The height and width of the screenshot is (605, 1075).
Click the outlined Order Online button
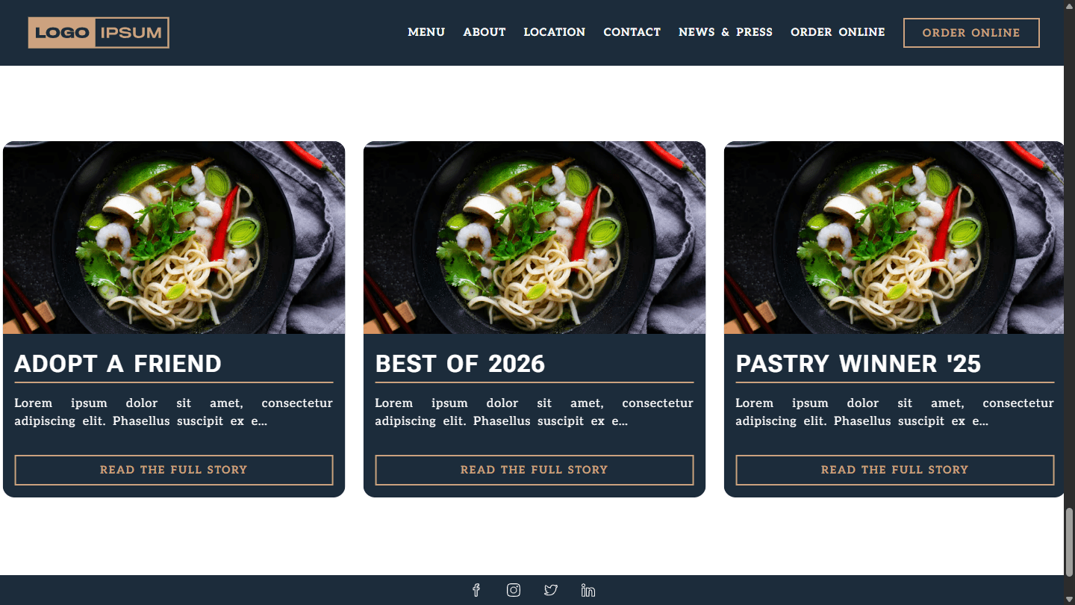point(971,33)
